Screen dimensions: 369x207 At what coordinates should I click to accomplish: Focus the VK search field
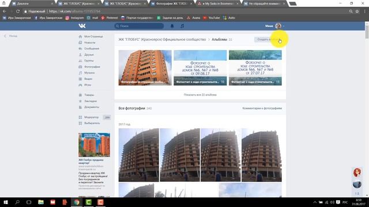[139, 26]
